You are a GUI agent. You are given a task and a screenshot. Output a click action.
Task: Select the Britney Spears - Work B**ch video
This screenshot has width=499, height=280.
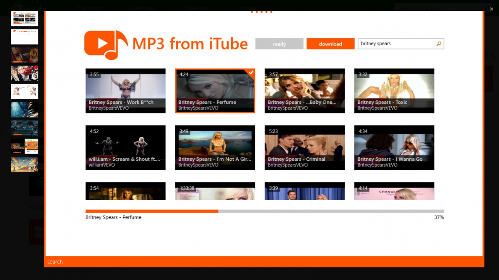pos(126,91)
